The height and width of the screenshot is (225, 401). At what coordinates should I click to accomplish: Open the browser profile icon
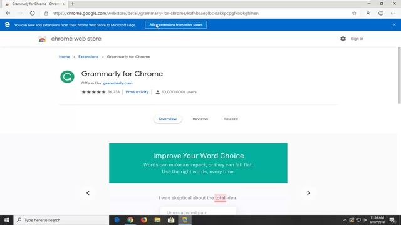[368, 13]
